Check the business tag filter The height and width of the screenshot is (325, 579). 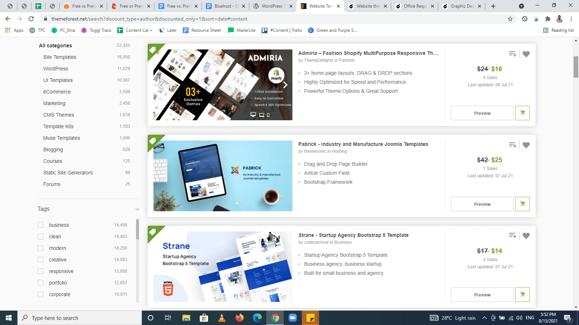[x=41, y=225]
